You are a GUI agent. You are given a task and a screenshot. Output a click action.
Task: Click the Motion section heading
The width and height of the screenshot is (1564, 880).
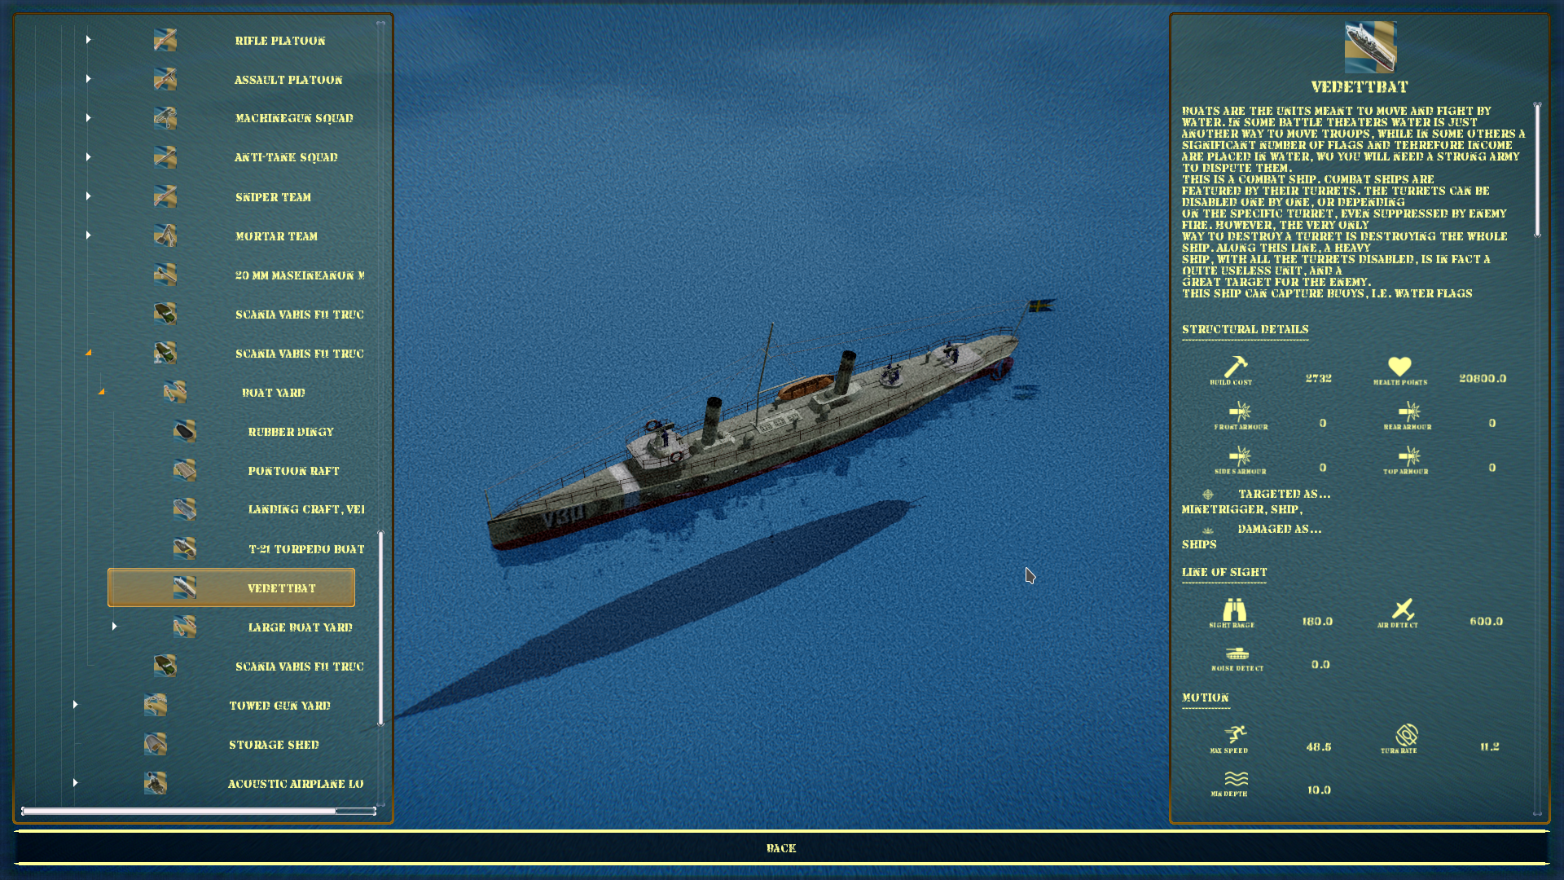(1205, 697)
